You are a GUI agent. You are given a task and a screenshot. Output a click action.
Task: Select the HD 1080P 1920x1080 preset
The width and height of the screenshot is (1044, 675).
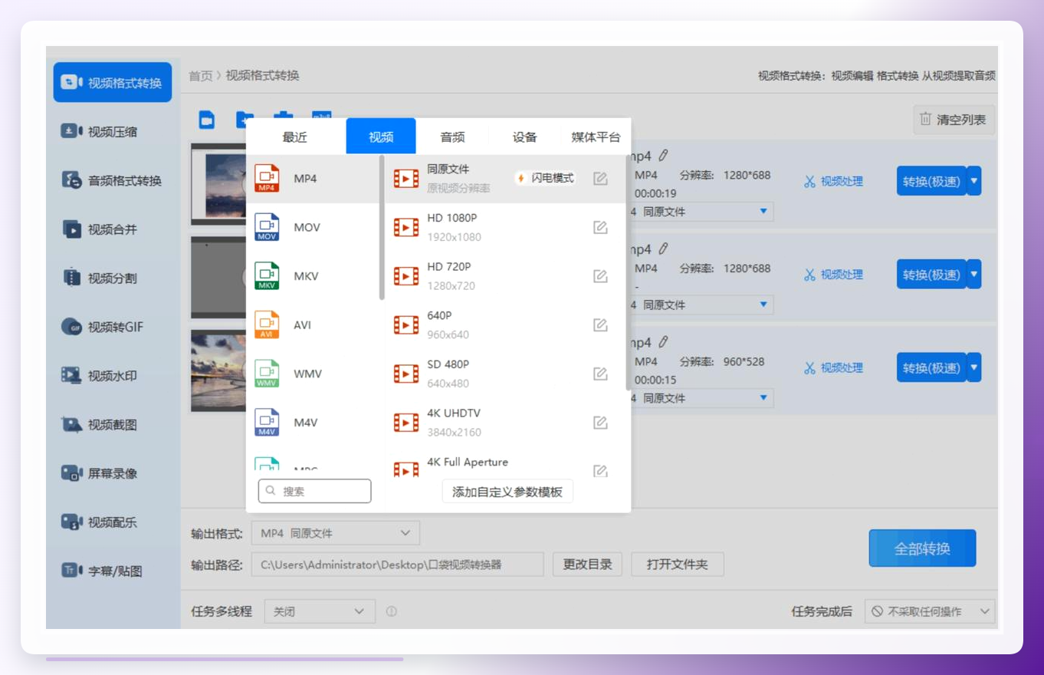coord(504,227)
